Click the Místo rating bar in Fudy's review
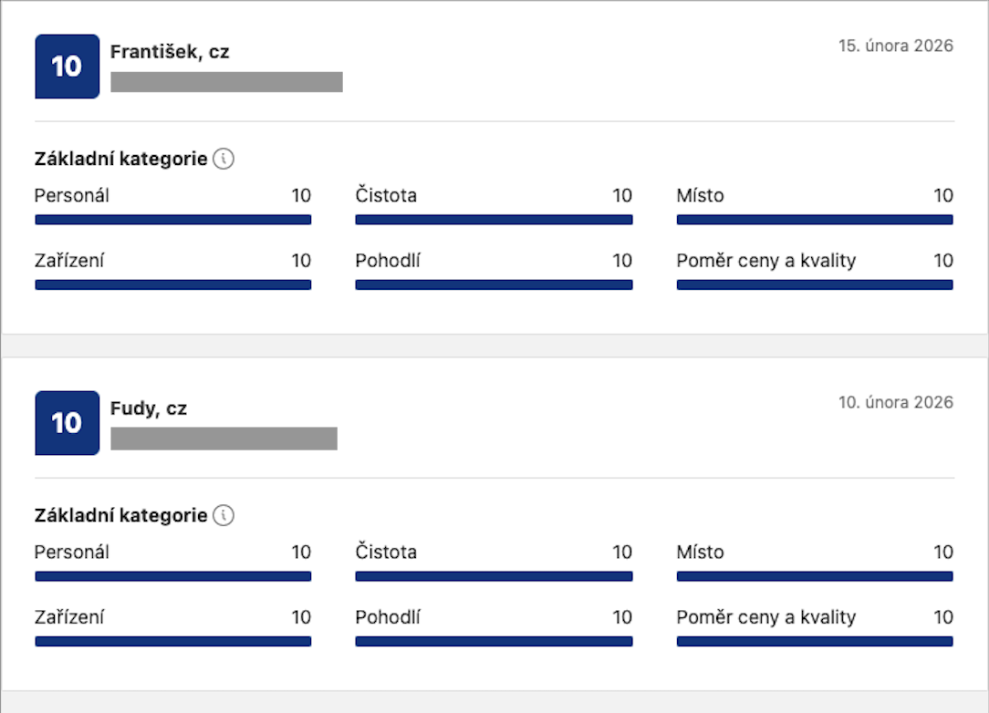 815,576
